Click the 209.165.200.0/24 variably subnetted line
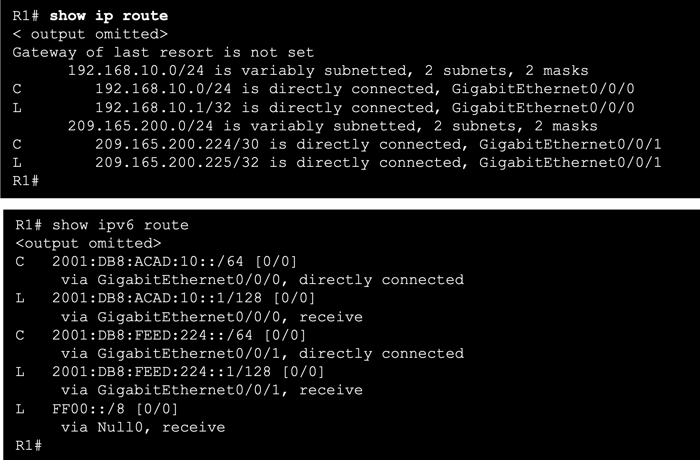This screenshot has width=700, height=460. tap(332, 126)
